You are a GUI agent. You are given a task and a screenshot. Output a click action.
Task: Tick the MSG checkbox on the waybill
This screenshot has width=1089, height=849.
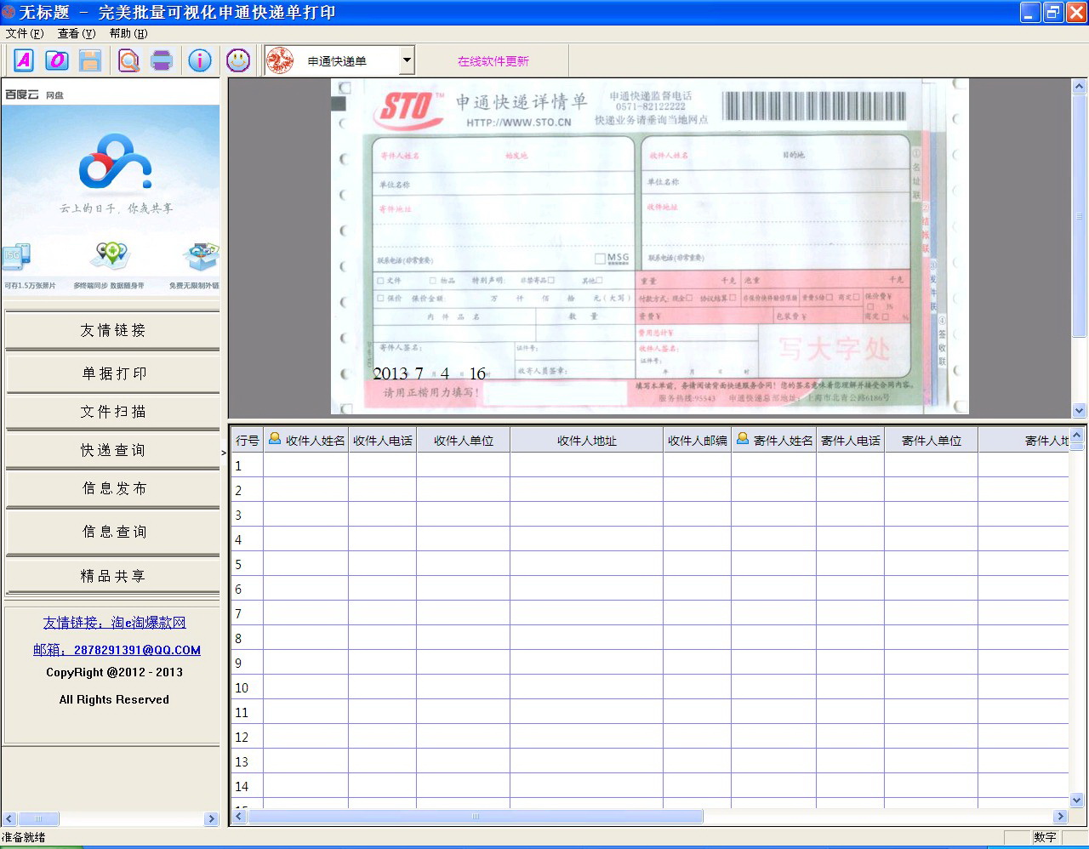click(600, 259)
